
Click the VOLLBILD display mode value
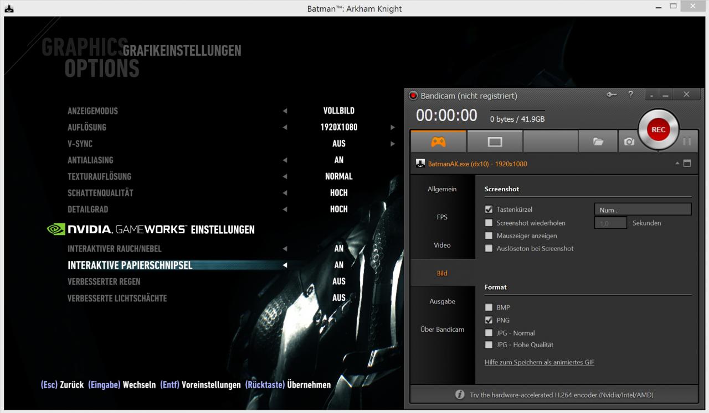point(339,111)
